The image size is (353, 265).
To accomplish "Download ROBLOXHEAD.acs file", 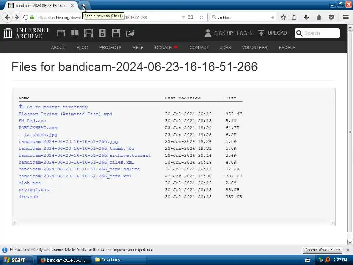I will (38, 128).
